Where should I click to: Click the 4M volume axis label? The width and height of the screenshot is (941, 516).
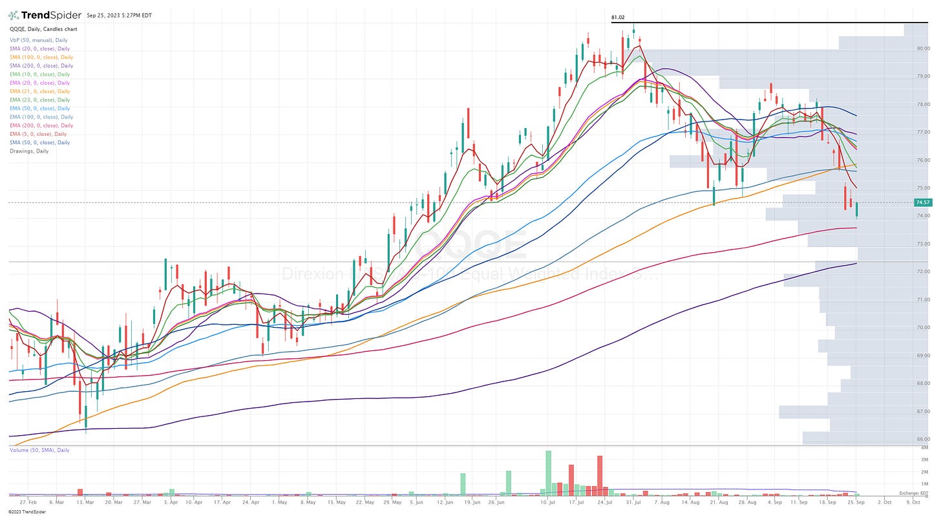(925, 447)
